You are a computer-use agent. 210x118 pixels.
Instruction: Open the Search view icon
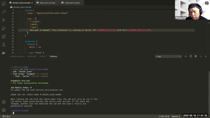tap(4, 12)
